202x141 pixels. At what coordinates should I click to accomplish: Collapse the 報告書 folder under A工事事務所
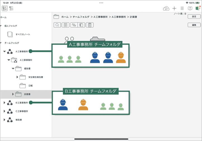pos(13,68)
